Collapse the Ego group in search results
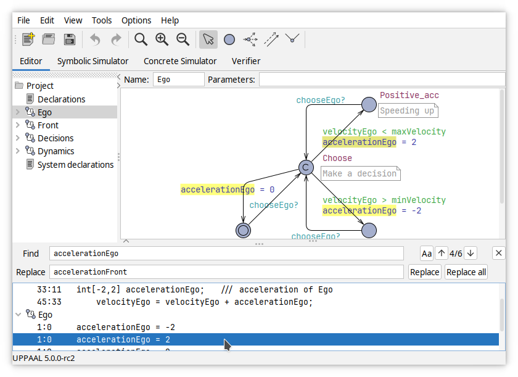The image size is (518, 377). pyautogui.click(x=18, y=315)
